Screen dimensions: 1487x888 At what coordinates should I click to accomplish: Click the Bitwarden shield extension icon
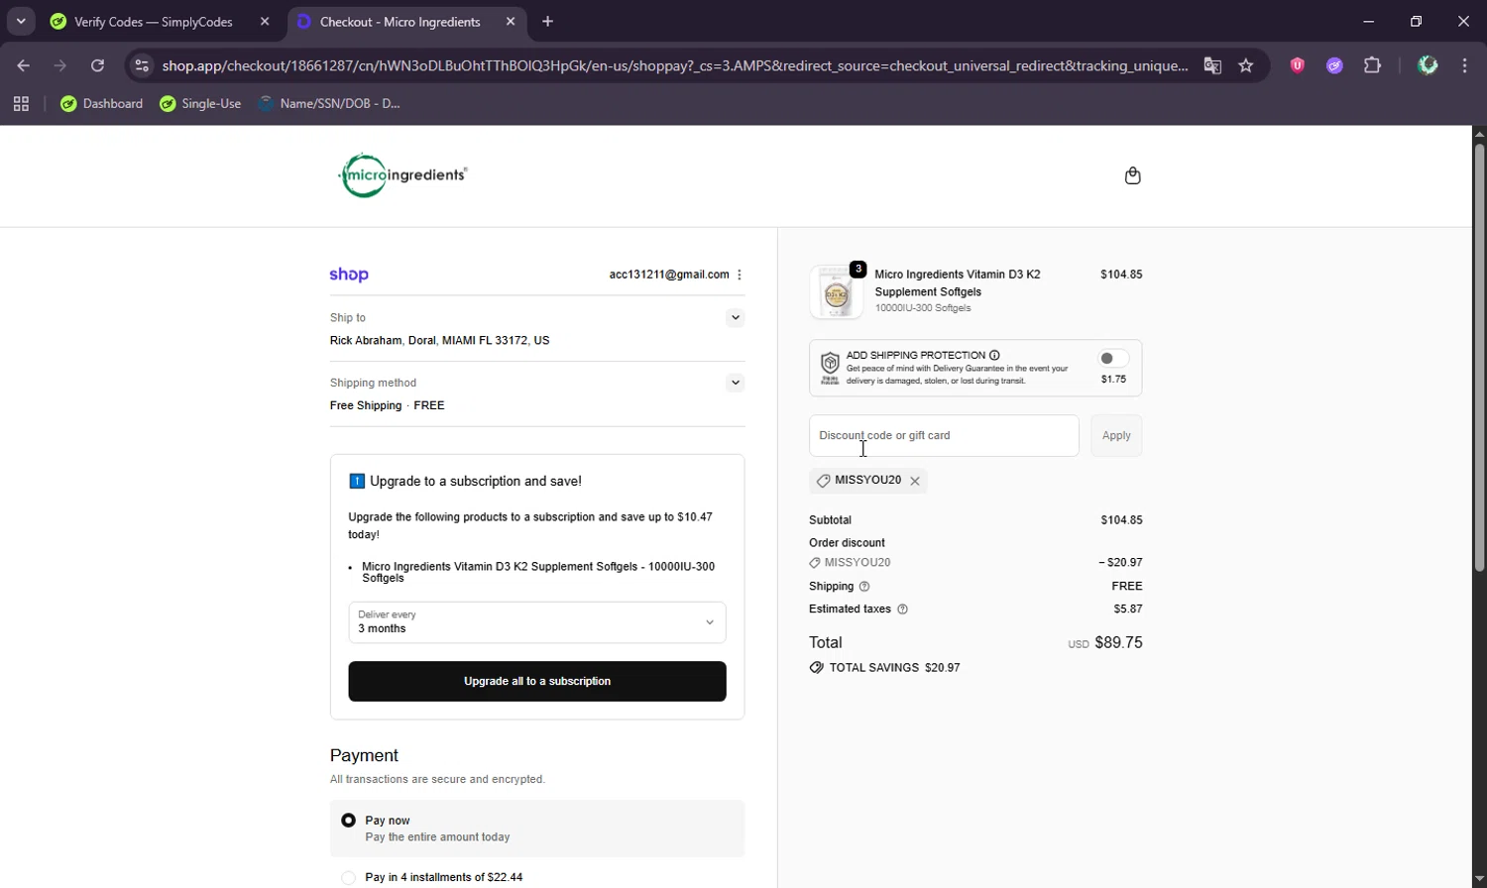(1297, 65)
